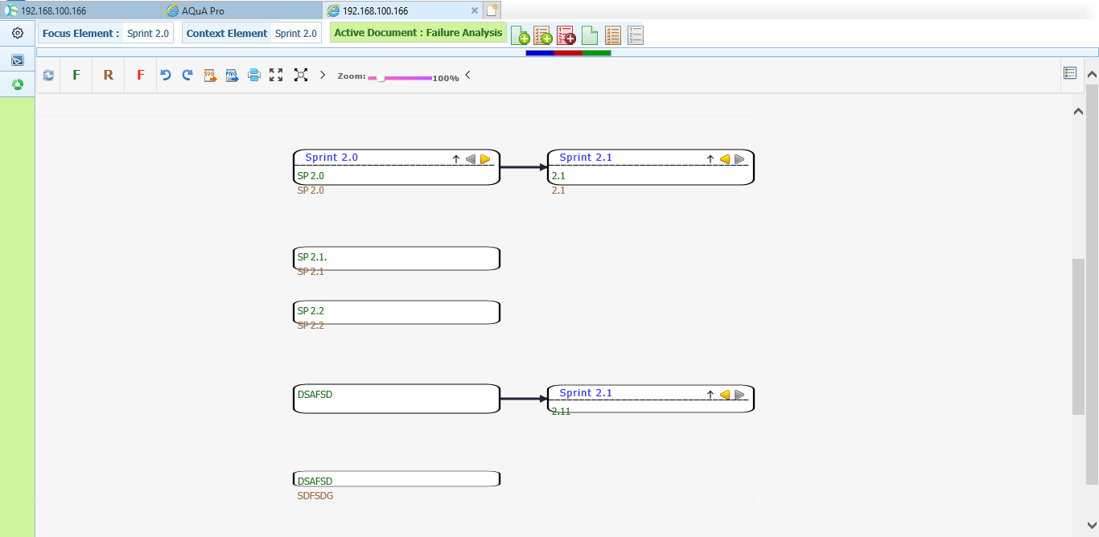Print the diagram
This screenshot has height=537, width=1099.
[254, 75]
